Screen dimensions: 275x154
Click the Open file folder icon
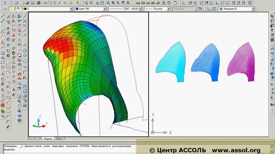point(27,3)
